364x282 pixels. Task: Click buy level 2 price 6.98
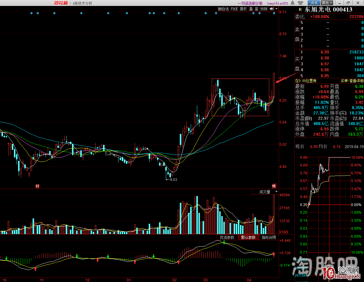325,58
